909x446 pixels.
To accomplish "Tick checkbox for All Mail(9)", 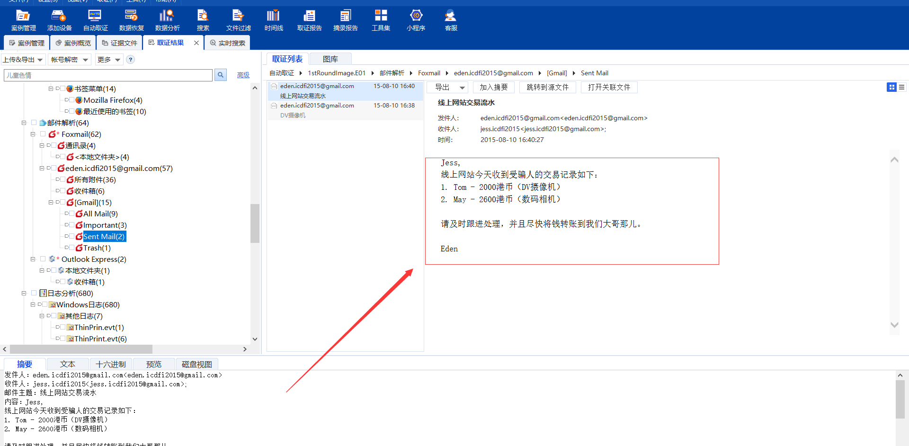I will point(72,214).
